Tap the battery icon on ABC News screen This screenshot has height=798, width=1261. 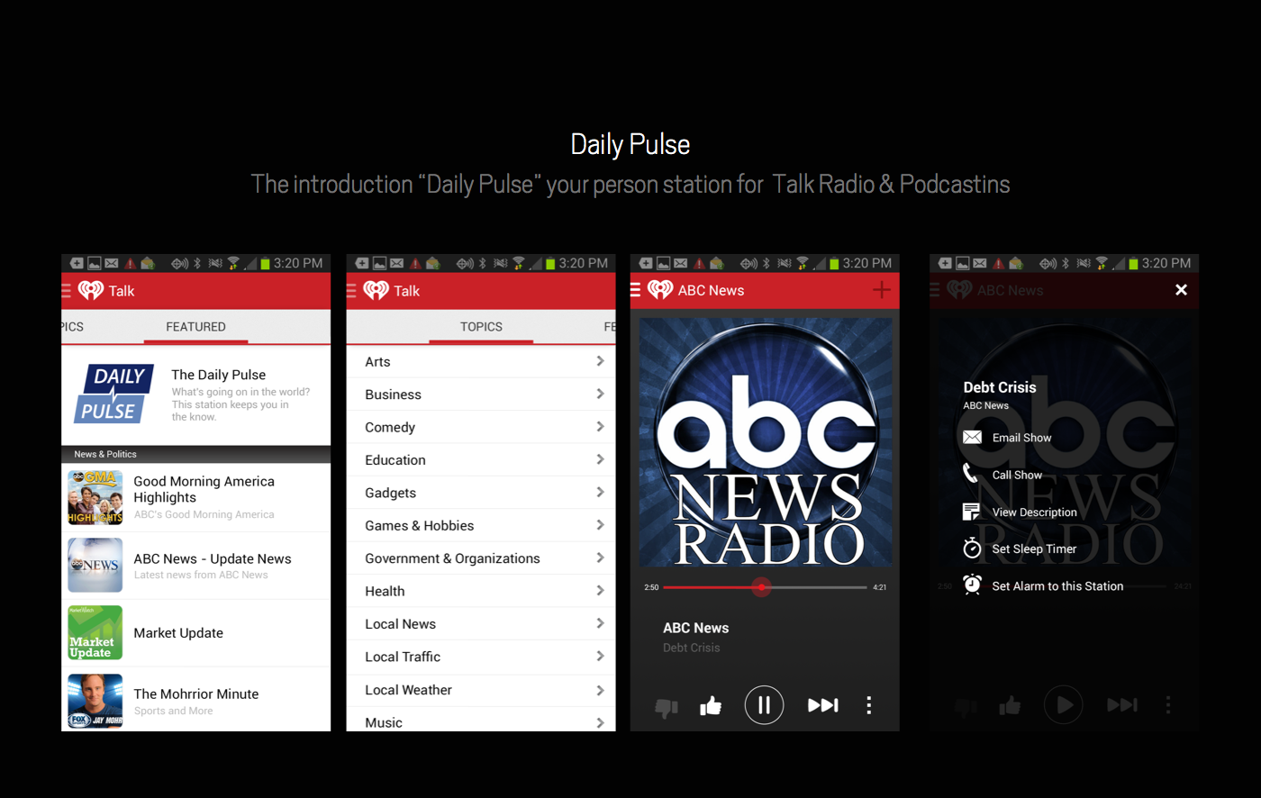point(835,263)
